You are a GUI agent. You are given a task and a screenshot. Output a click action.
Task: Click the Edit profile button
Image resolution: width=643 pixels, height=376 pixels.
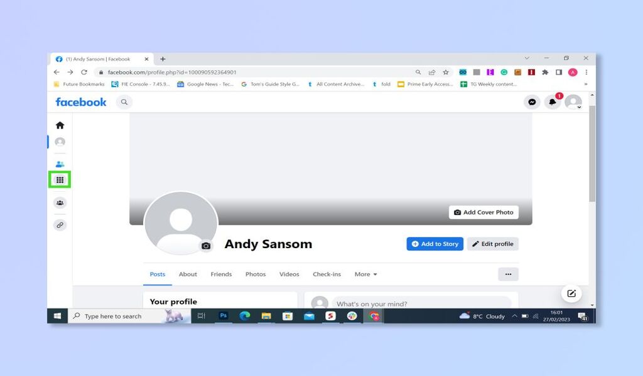pyautogui.click(x=492, y=244)
